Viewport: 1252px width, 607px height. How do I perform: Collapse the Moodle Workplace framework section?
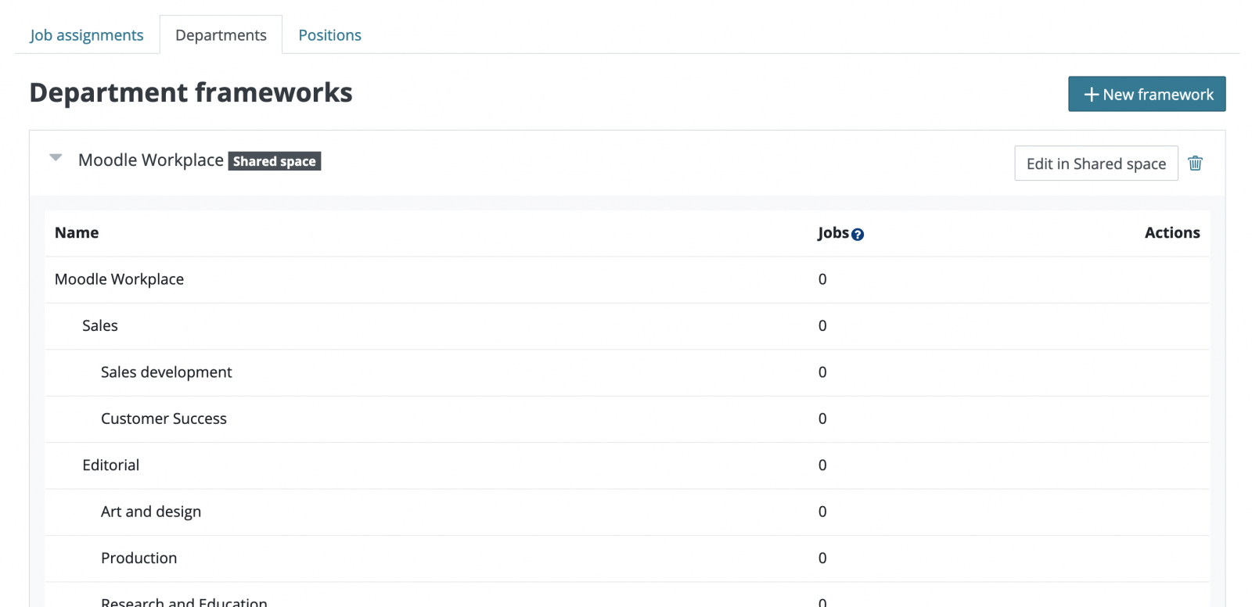tap(56, 158)
